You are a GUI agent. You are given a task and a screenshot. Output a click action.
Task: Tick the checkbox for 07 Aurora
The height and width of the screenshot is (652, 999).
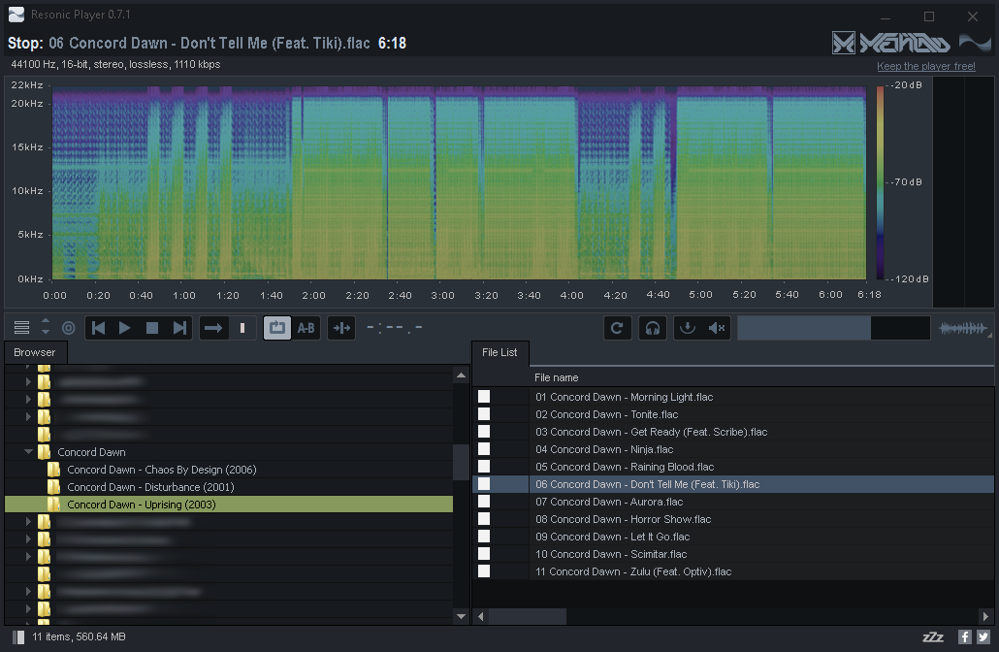[x=484, y=502]
